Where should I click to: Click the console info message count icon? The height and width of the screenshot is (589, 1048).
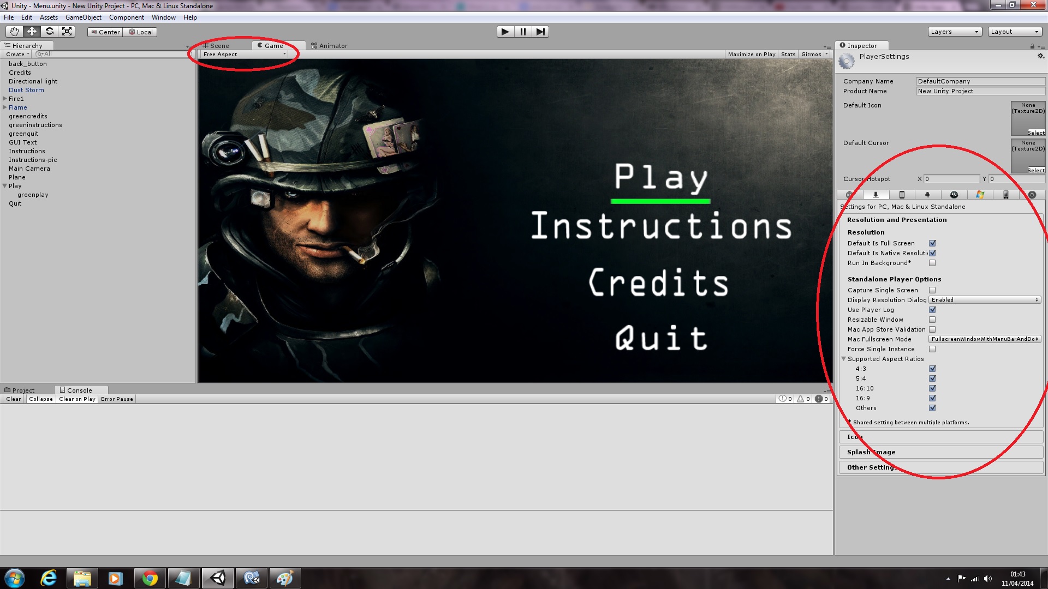pyautogui.click(x=785, y=399)
